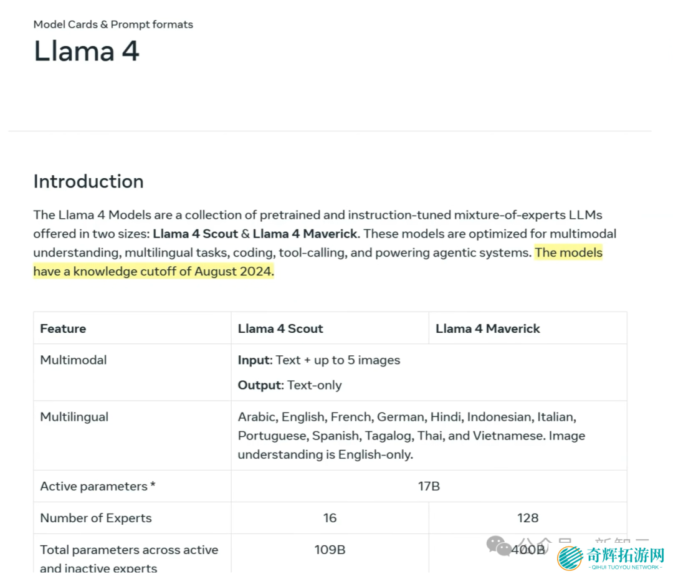Viewport: 673px width, 574px height.
Task: Click bold Llama 4 Scout in intro paragraph
Action: 195,234
